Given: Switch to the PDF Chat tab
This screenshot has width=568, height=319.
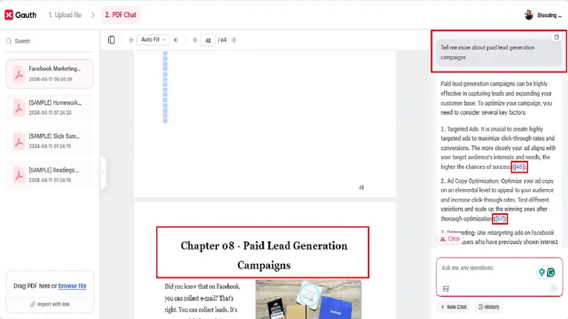Looking at the screenshot, I should (x=120, y=15).
